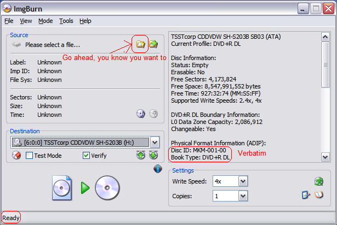Click the load tray green up arrow
337x225 pixels.
pyautogui.click(x=141, y=156)
